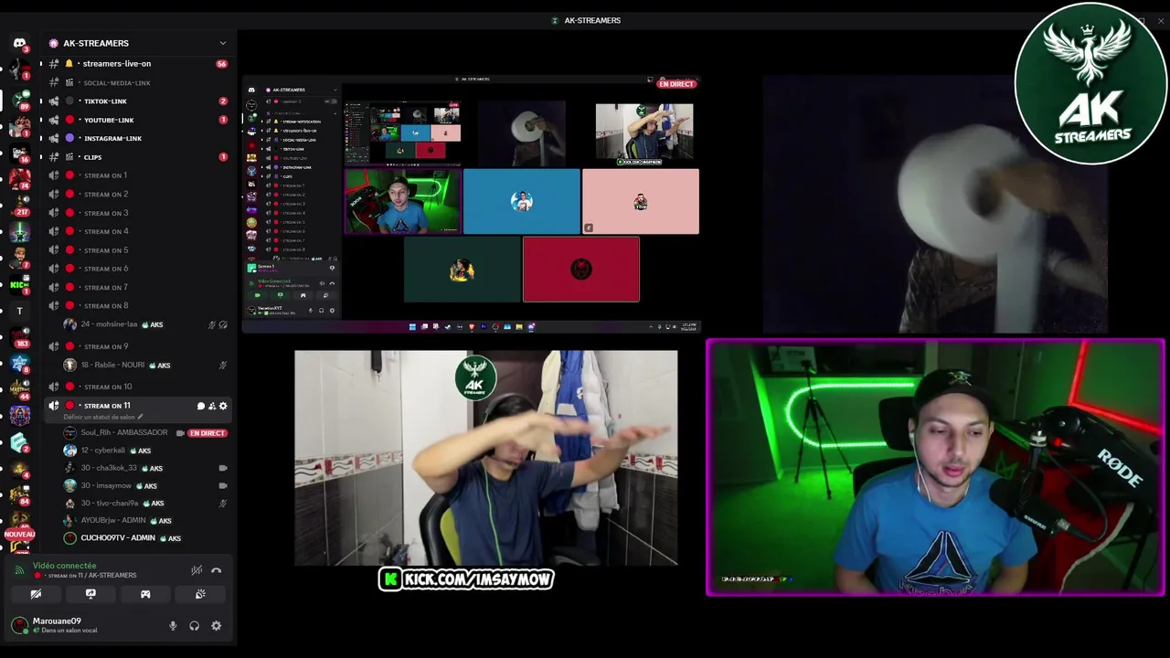Open user settings gear beside Marouane09

click(x=217, y=626)
